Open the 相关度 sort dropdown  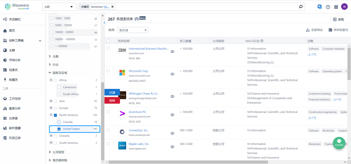pos(133,30)
